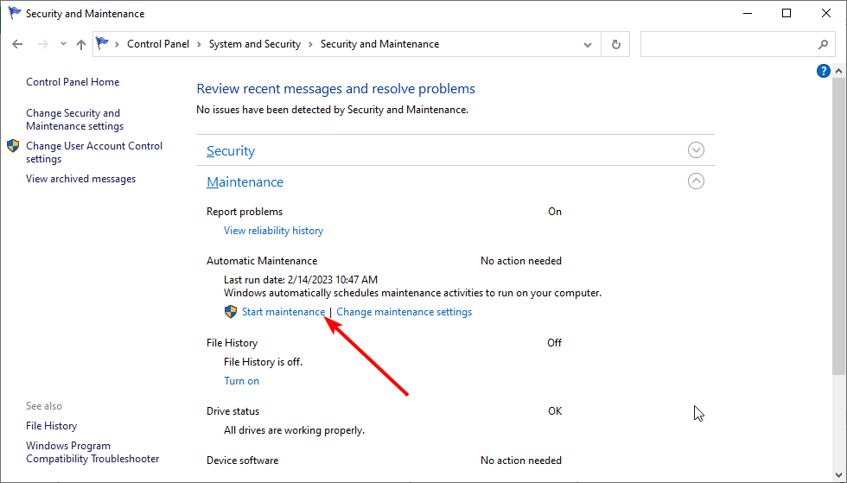
Task: Open address bar previous locations dropdown
Action: [588, 44]
